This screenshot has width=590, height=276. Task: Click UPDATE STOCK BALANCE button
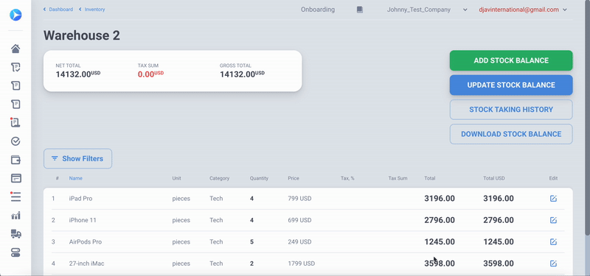tap(511, 85)
